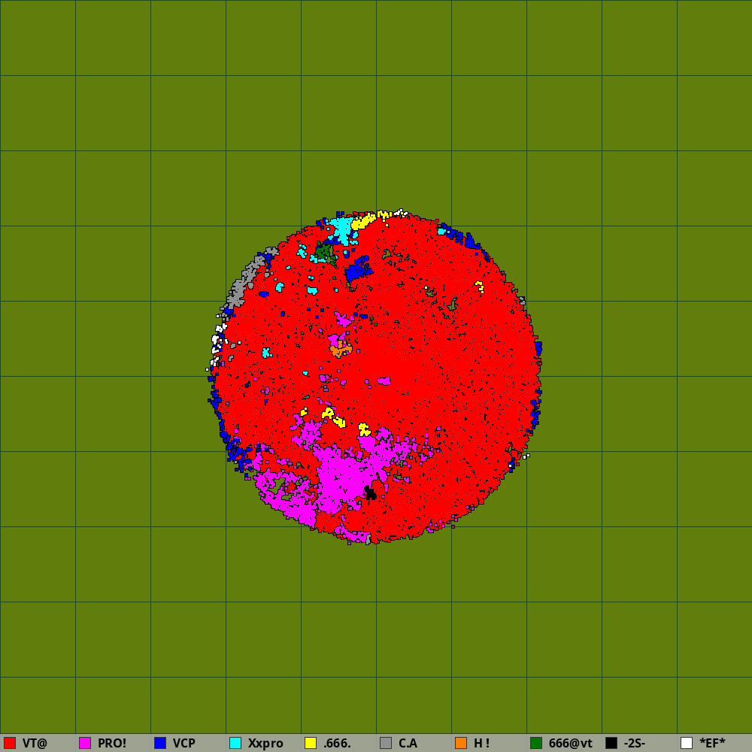Select the 'VCP' team label
Image resolution: width=752 pixels, height=752 pixels.
(x=184, y=744)
